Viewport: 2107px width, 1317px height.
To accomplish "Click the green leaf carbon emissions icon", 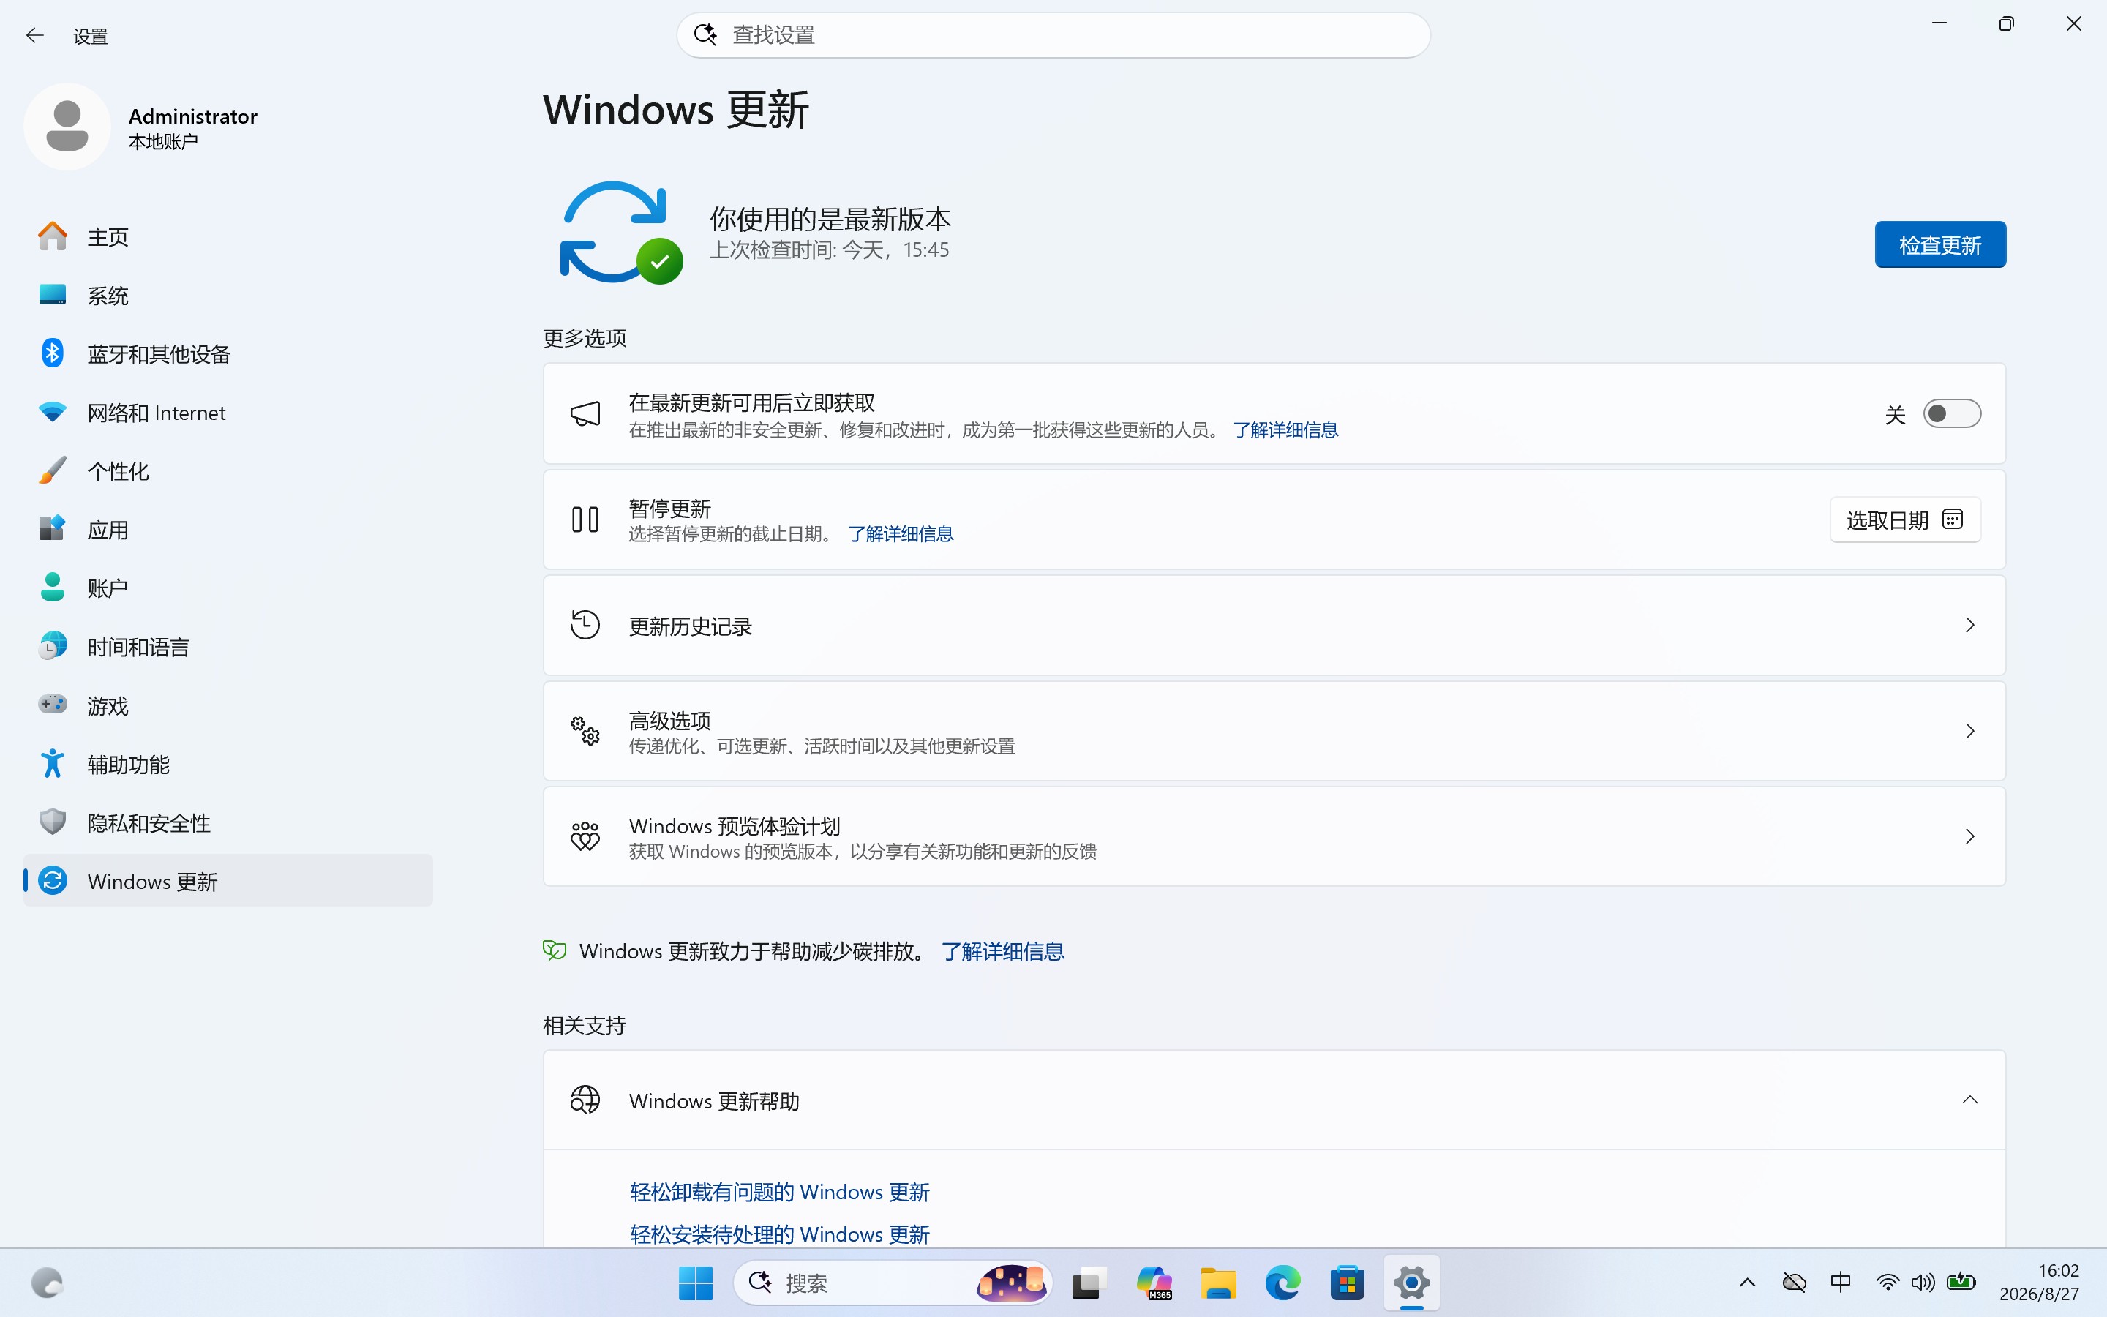I will coord(555,950).
